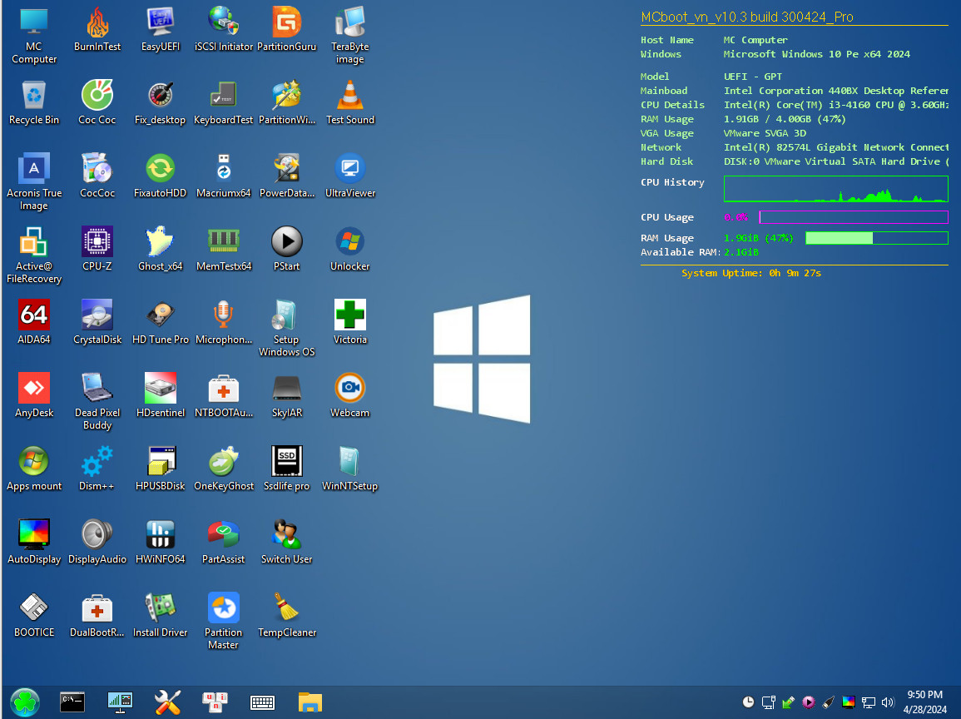Viewport: 961px width, 719px height.
Task: Open PartAssist partition tool
Action: point(224,541)
